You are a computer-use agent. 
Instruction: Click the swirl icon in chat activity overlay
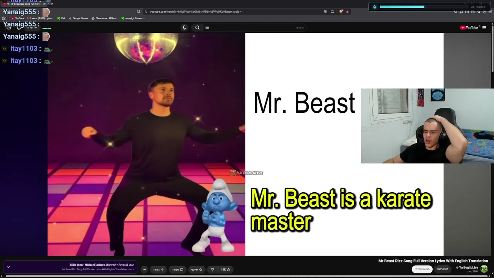375,7
